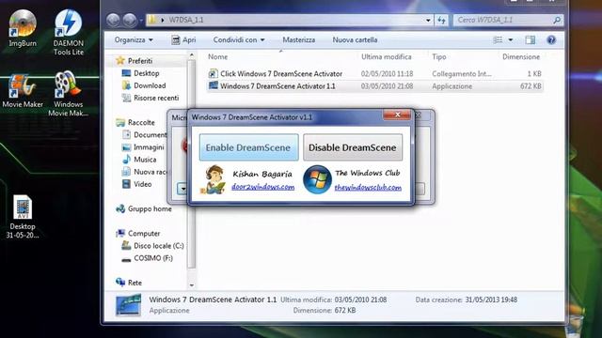Image resolution: width=602 pixels, height=338 pixels.
Task: Click Nuova cartella toolbar button
Action: [x=355, y=39]
